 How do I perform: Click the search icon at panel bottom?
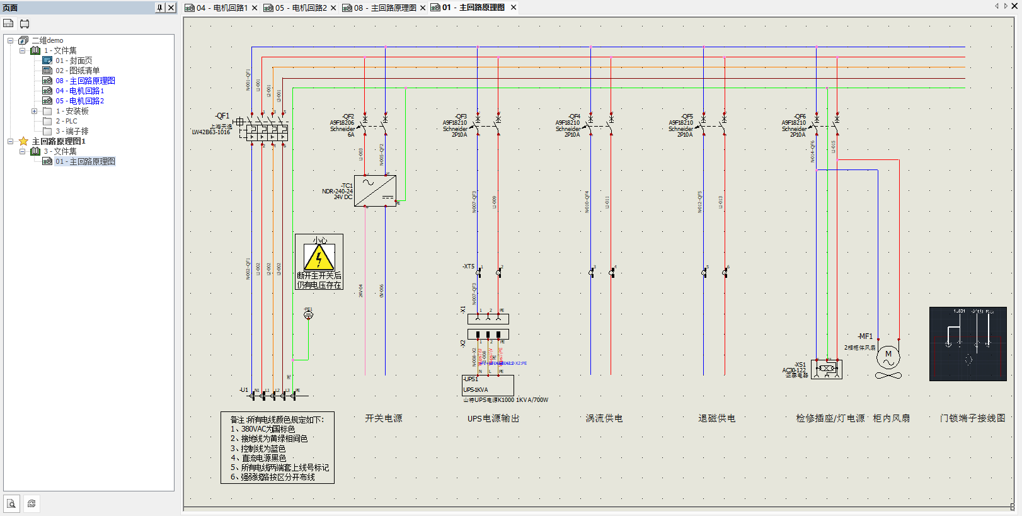(11, 503)
